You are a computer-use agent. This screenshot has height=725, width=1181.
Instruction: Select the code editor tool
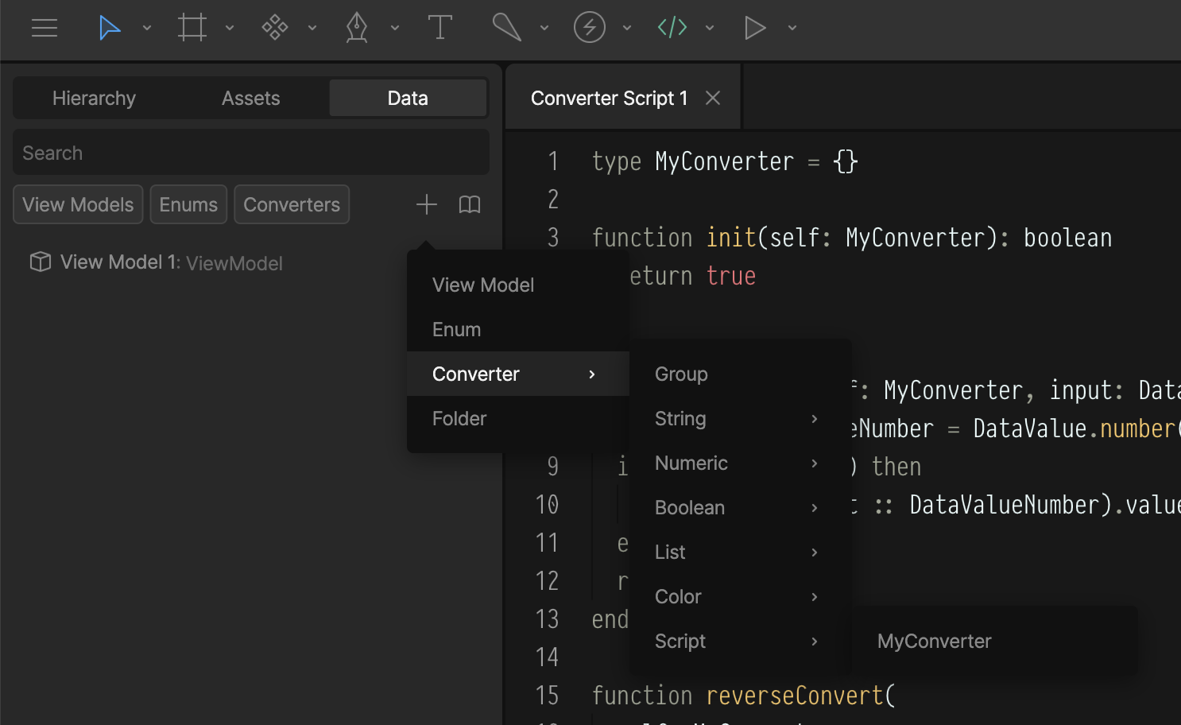672,28
